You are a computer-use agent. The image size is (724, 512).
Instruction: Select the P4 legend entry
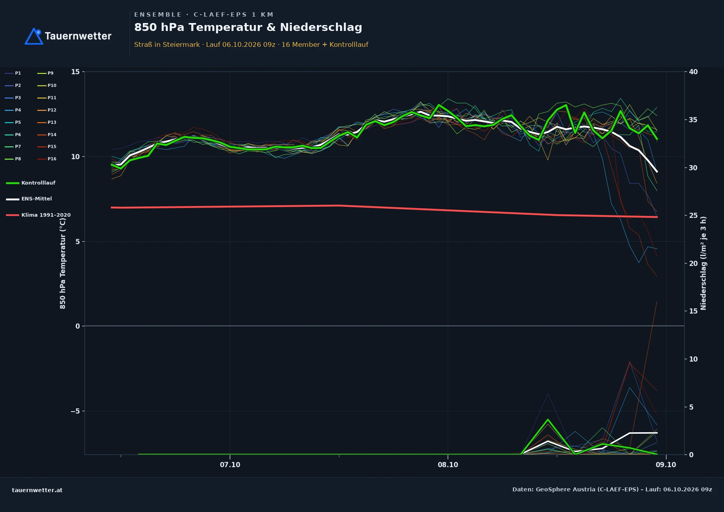[x=13, y=110]
